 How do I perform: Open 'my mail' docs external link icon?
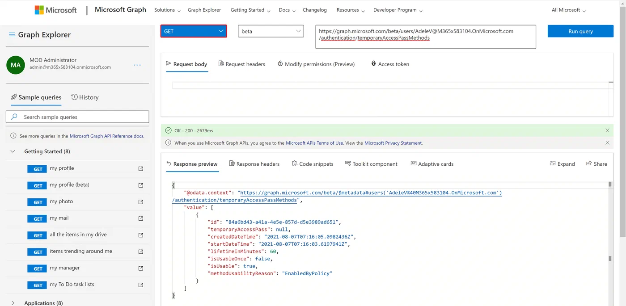pyautogui.click(x=141, y=218)
